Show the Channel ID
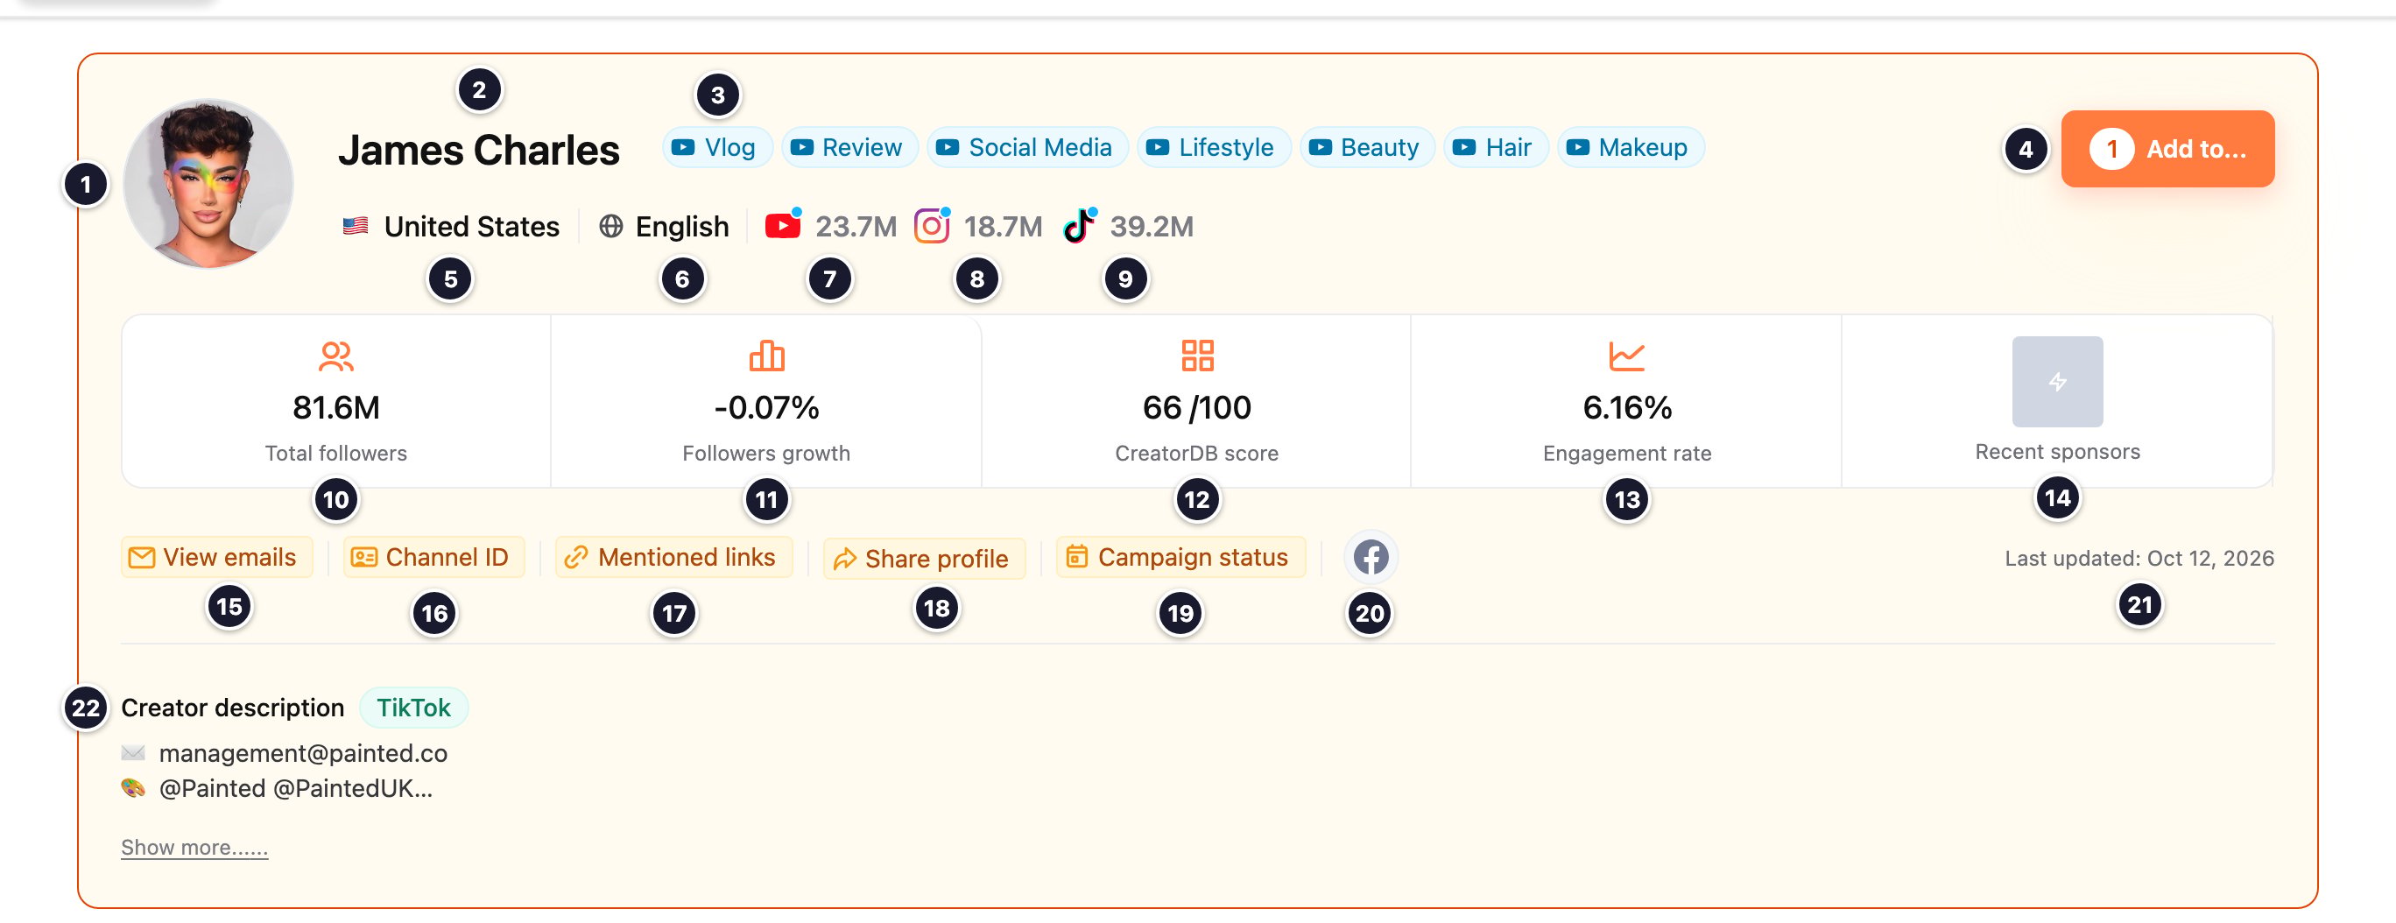 433,557
